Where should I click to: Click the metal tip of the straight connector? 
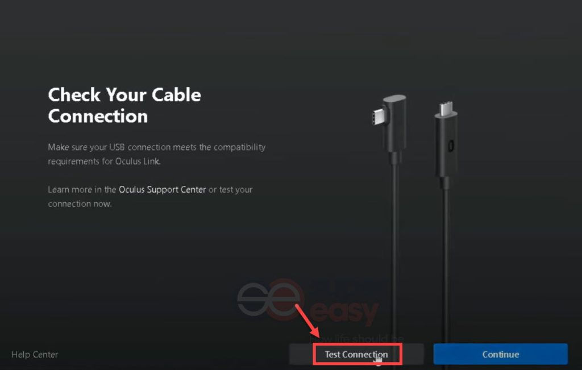tap(446, 108)
